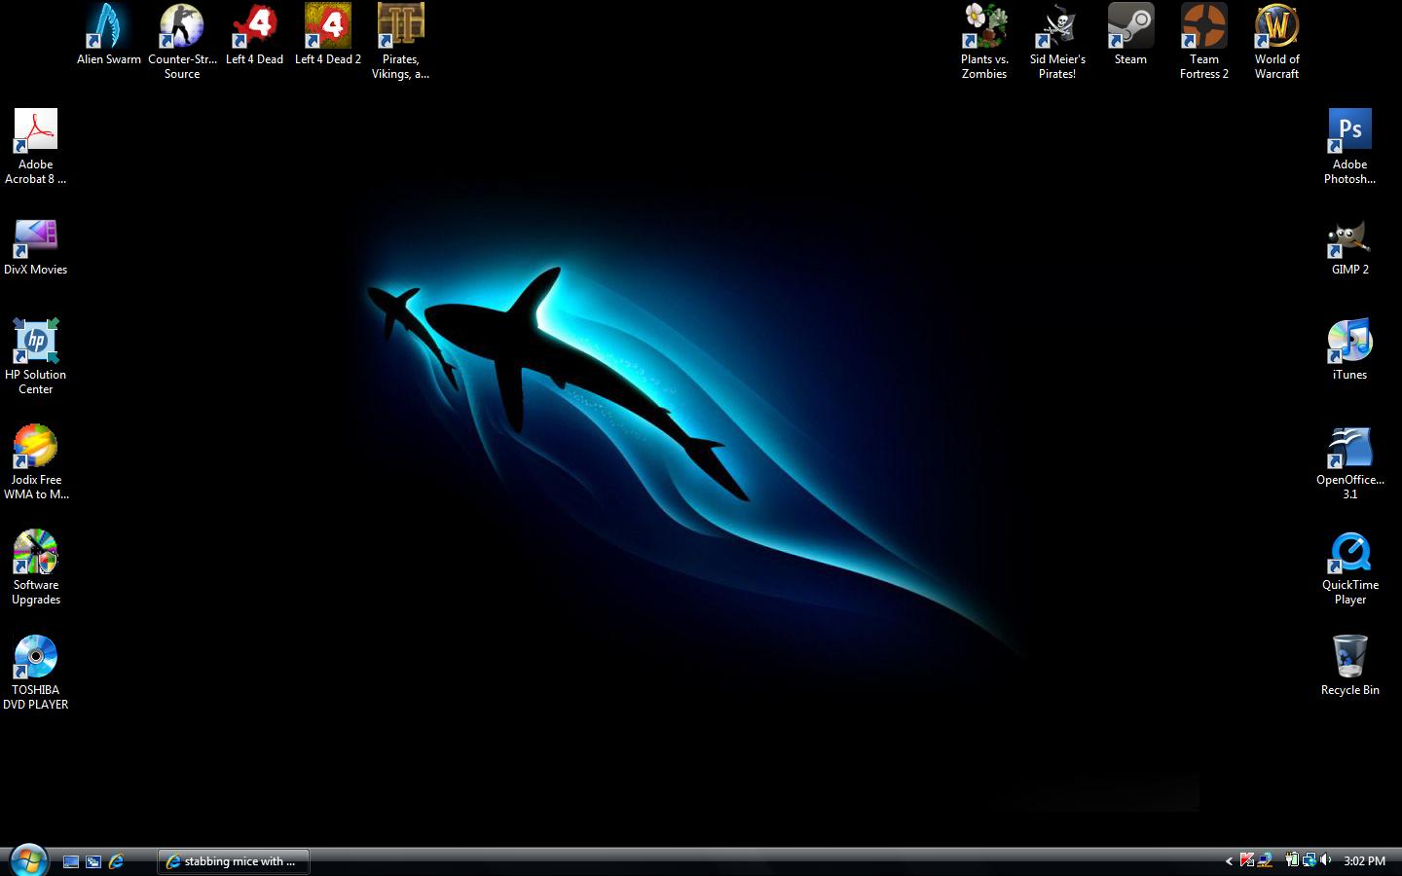Viewport: 1402px width, 876px height.
Task: Expand hidden system tray icons arrow
Action: pos(1229,861)
